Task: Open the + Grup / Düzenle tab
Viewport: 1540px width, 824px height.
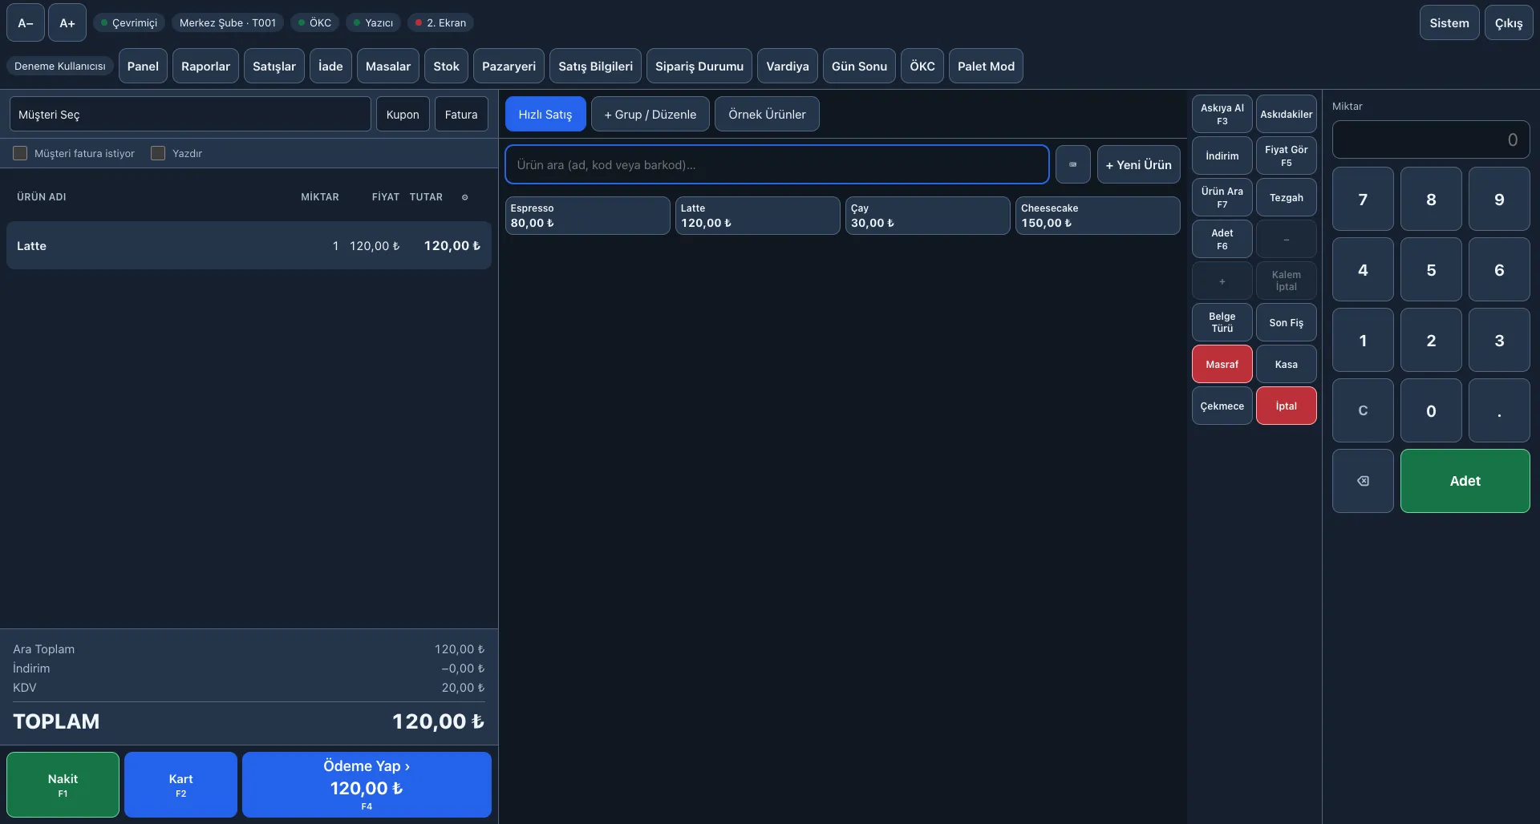Action: coord(650,114)
